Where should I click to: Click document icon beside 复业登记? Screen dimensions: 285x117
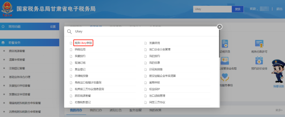(x=71, y=69)
